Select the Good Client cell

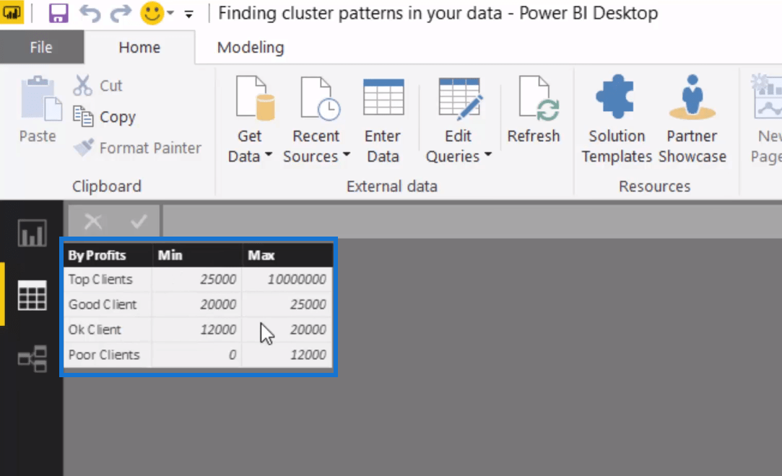[108, 304]
